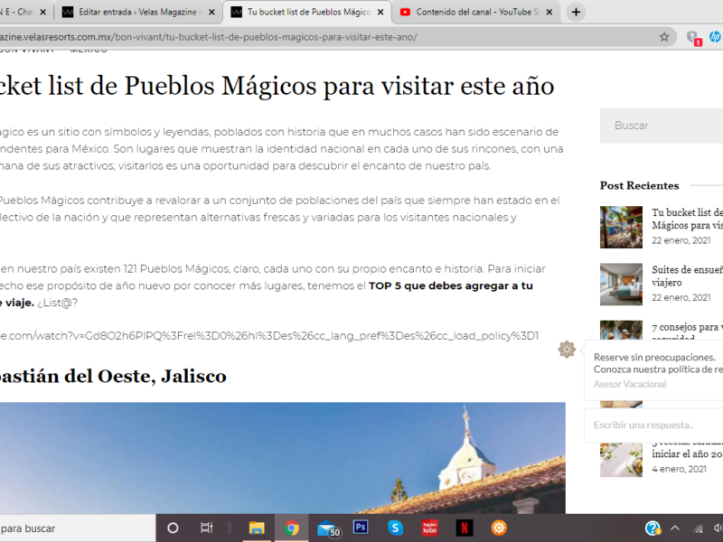This screenshot has width=723, height=542.
Task: Launch Photoshop from taskbar
Action: (361, 527)
